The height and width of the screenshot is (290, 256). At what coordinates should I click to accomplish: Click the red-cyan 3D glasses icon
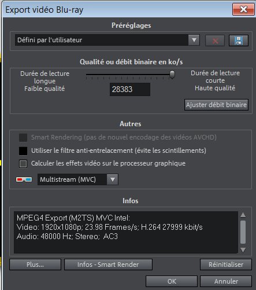(x=24, y=179)
